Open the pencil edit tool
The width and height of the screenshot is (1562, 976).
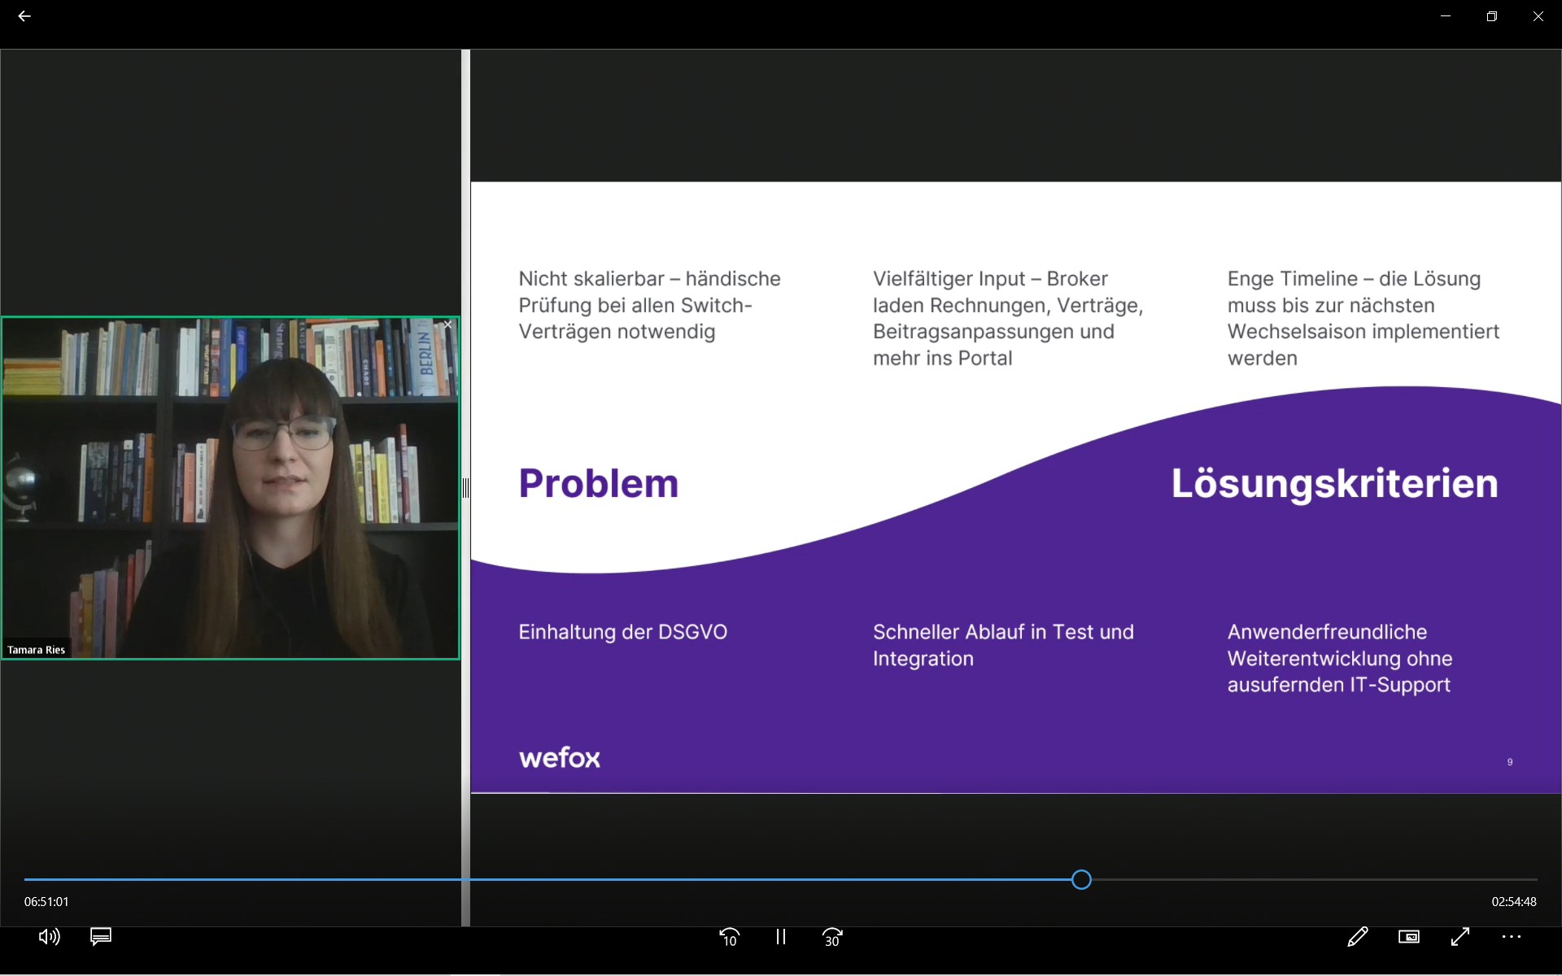pos(1357,937)
